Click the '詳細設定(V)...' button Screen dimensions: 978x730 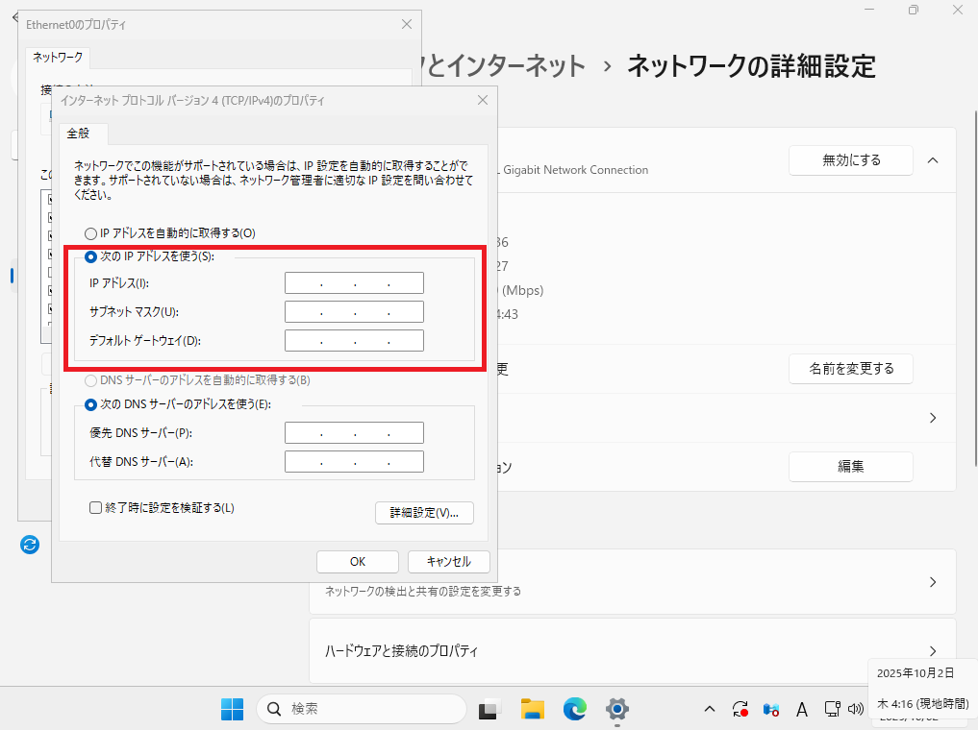pos(424,513)
